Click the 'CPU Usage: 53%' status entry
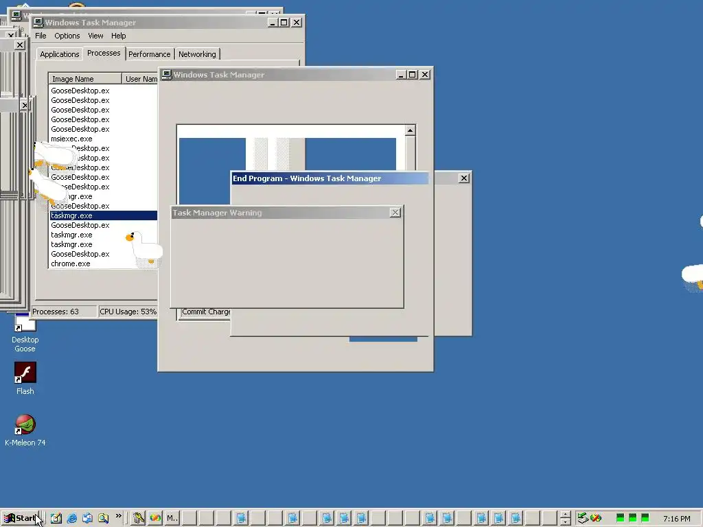Viewport: 703px width, 527px height. click(128, 312)
